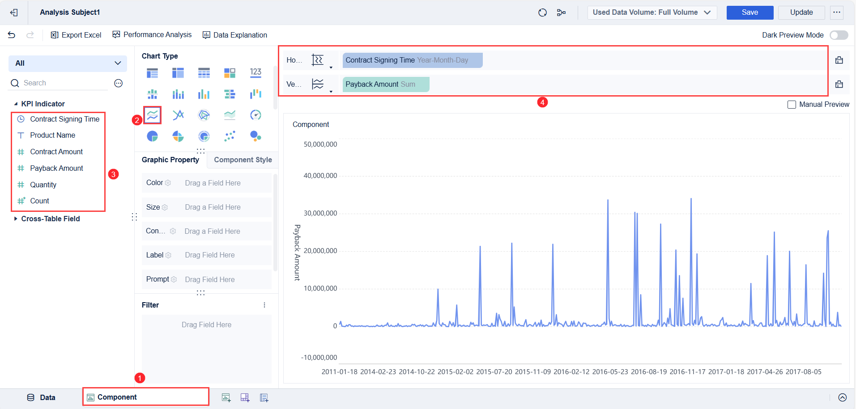Click the Update button
The height and width of the screenshot is (409, 856).
click(x=801, y=13)
